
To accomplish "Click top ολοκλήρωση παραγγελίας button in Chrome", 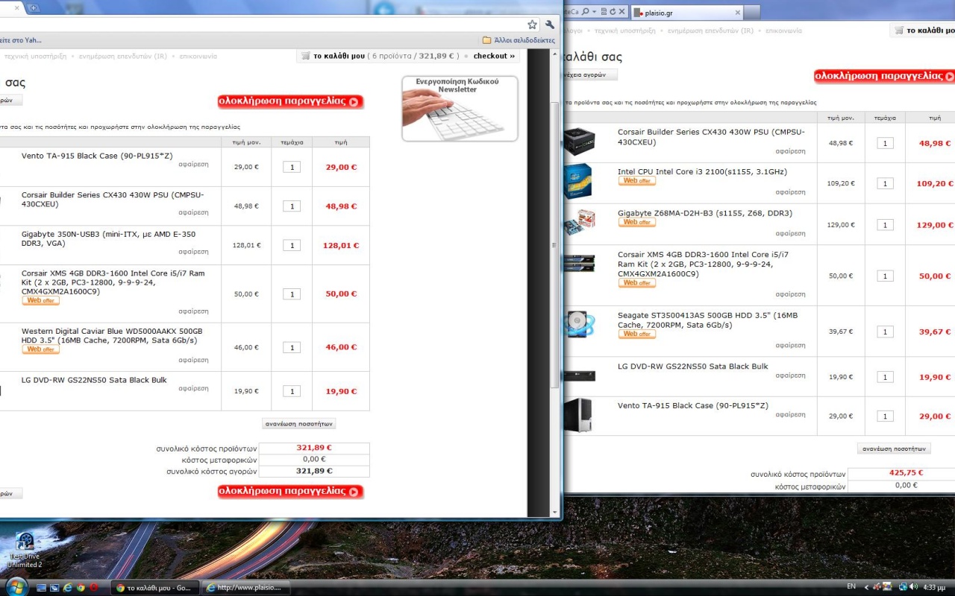I will [x=290, y=101].
